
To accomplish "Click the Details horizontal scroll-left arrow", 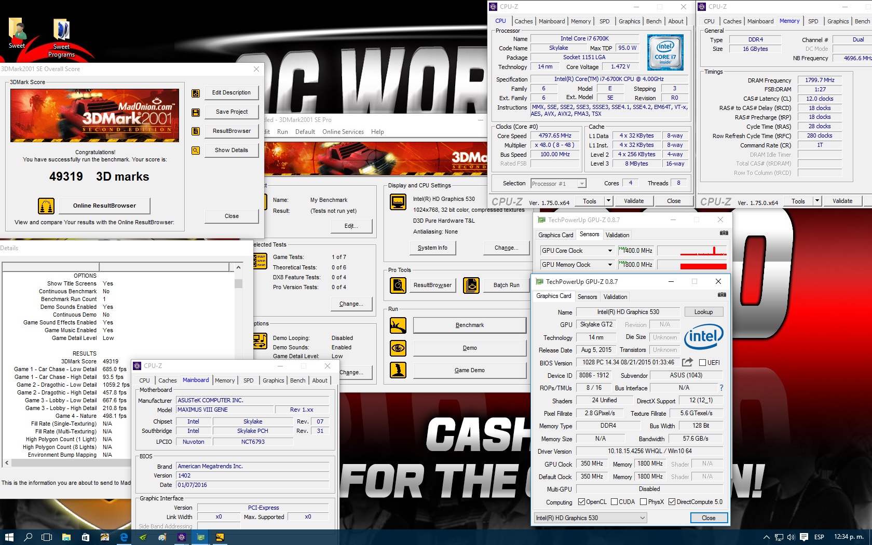I will 7,462.
